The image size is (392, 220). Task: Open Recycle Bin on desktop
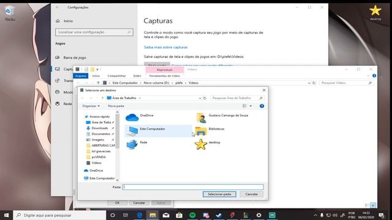pyautogui.click(x=10, y=13)
